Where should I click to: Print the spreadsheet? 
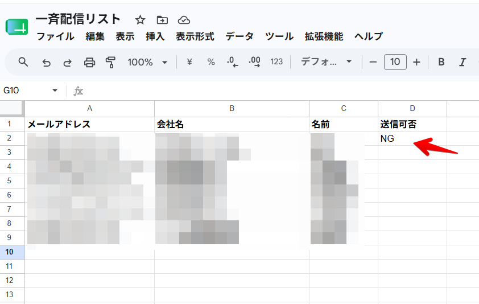[89, 63]
